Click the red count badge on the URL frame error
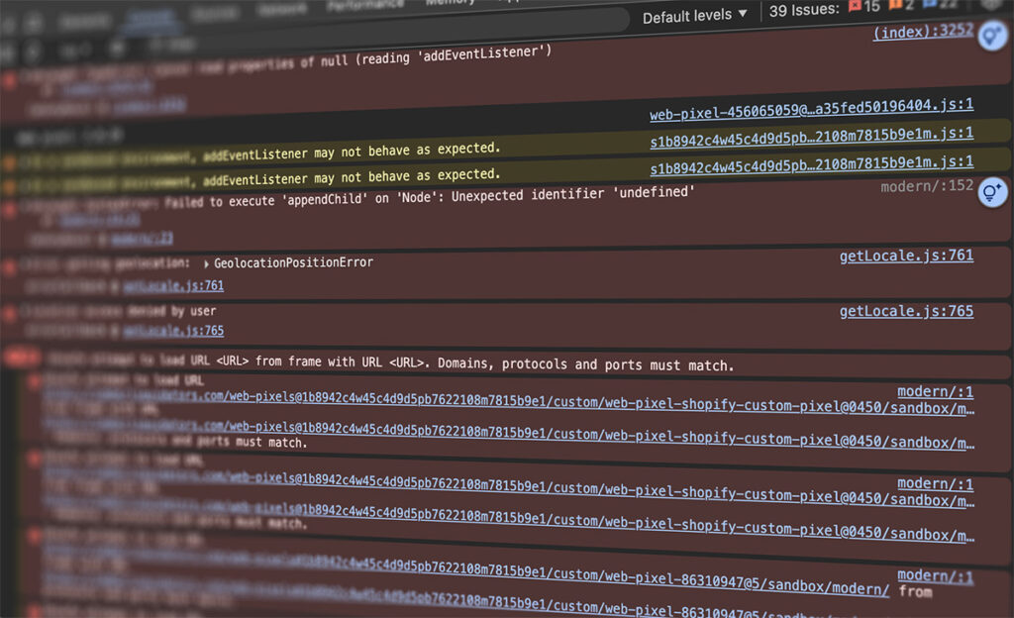The width and height of the screenshot is (1014, 618). click(x=22, y=357)
